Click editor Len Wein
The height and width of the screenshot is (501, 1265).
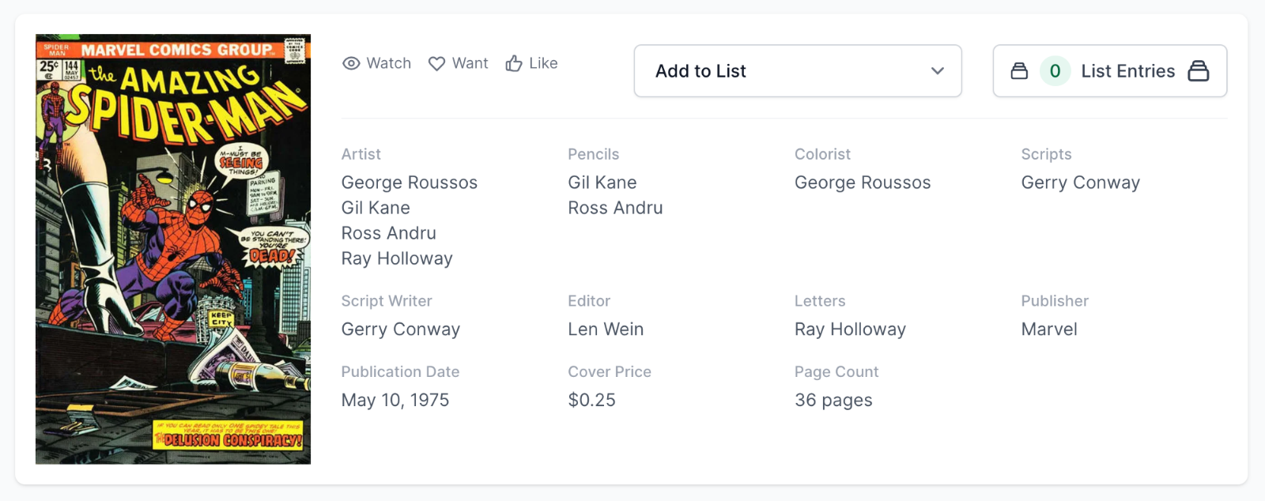606,330
